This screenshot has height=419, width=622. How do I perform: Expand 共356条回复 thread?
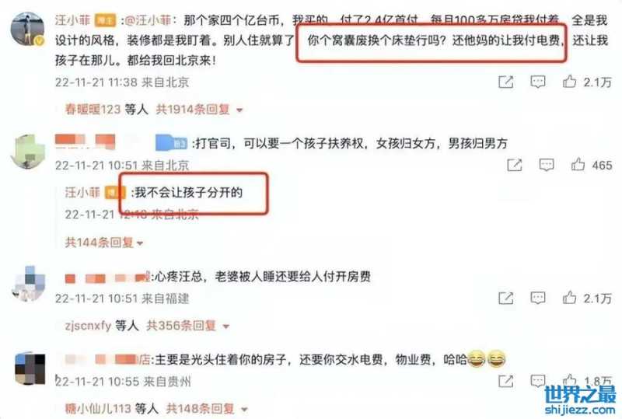[187, 326]
